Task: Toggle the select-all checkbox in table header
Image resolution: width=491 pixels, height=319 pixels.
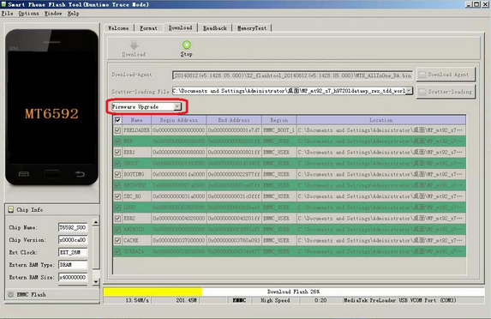Action: (x=117, y=120)
